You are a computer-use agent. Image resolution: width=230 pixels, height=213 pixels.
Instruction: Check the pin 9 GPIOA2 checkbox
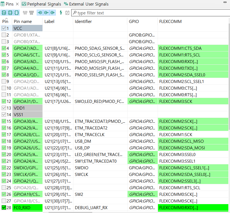click(x=4, y=81)
